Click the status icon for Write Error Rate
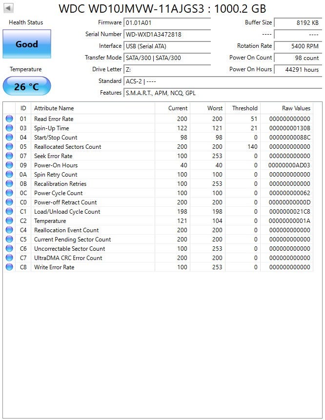Viewport: 325px width, 420px height. (x=9, y=267)
